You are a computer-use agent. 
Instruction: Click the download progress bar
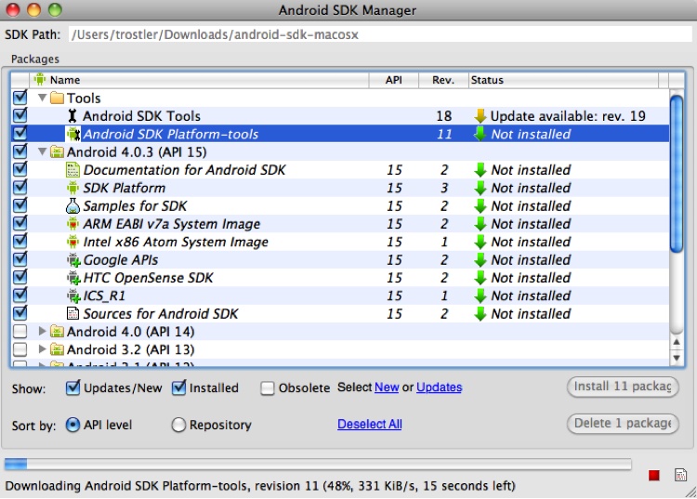click(318, 465)
